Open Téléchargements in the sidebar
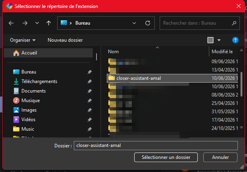The width and height of the screenshot is (247, 172). (35, 81)
